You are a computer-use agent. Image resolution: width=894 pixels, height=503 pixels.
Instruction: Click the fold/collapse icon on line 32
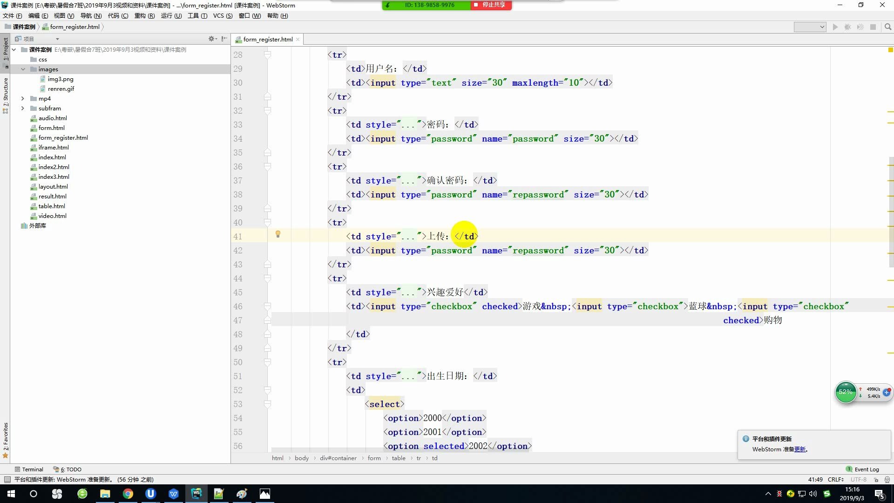click(267, 110)
